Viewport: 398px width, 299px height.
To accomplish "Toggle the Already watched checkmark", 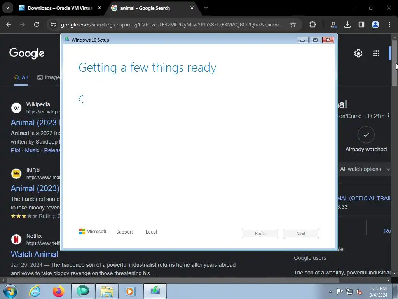I will pos(366,135).
